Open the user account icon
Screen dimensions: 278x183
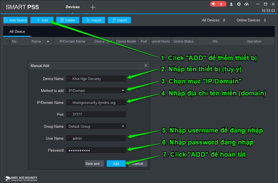(231, 4)
